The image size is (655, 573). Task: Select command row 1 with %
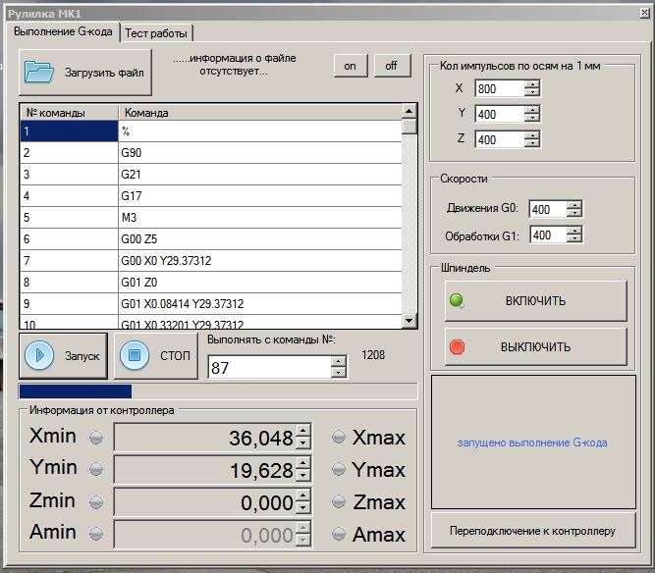[x=210, y=131]
